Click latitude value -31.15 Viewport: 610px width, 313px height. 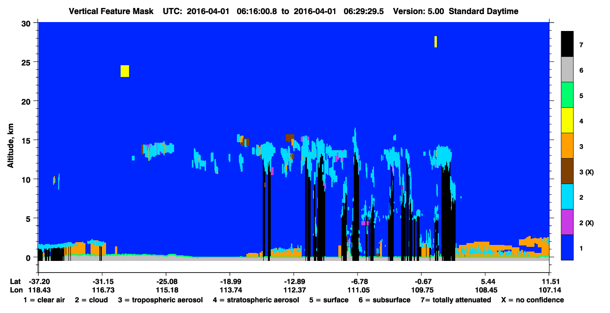pos(102,281)
